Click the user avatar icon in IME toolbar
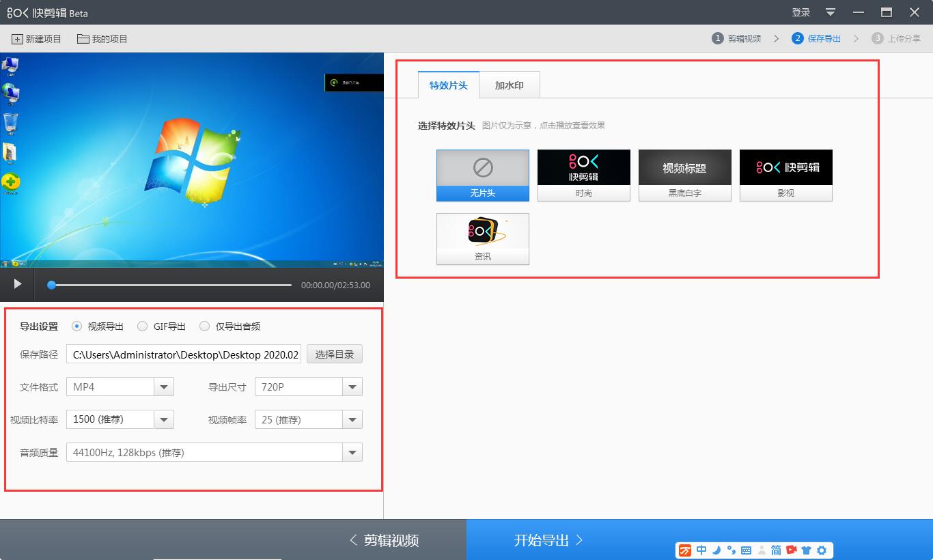The height and width of the screenshot is (560, 933). coord(762,550)
